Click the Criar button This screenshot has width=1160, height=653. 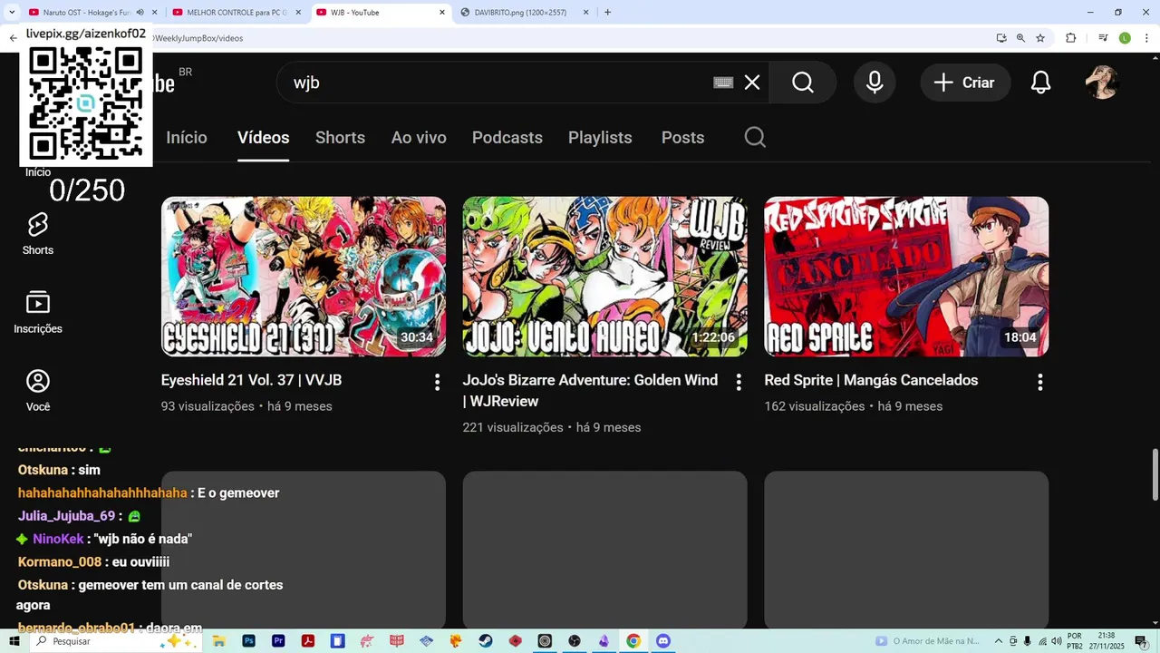pyautogui.click(x=965, y=83)
